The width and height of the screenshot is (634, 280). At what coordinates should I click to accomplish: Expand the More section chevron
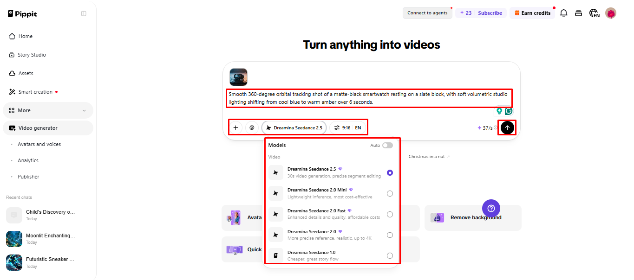pyautogui.click(x=84, y=110)
